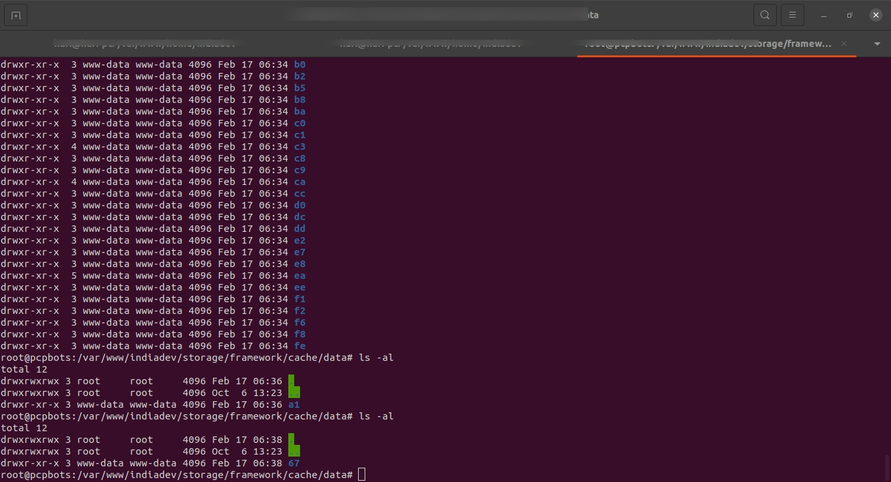
Task: Open a new terminal tab
Action: [15, 14]
